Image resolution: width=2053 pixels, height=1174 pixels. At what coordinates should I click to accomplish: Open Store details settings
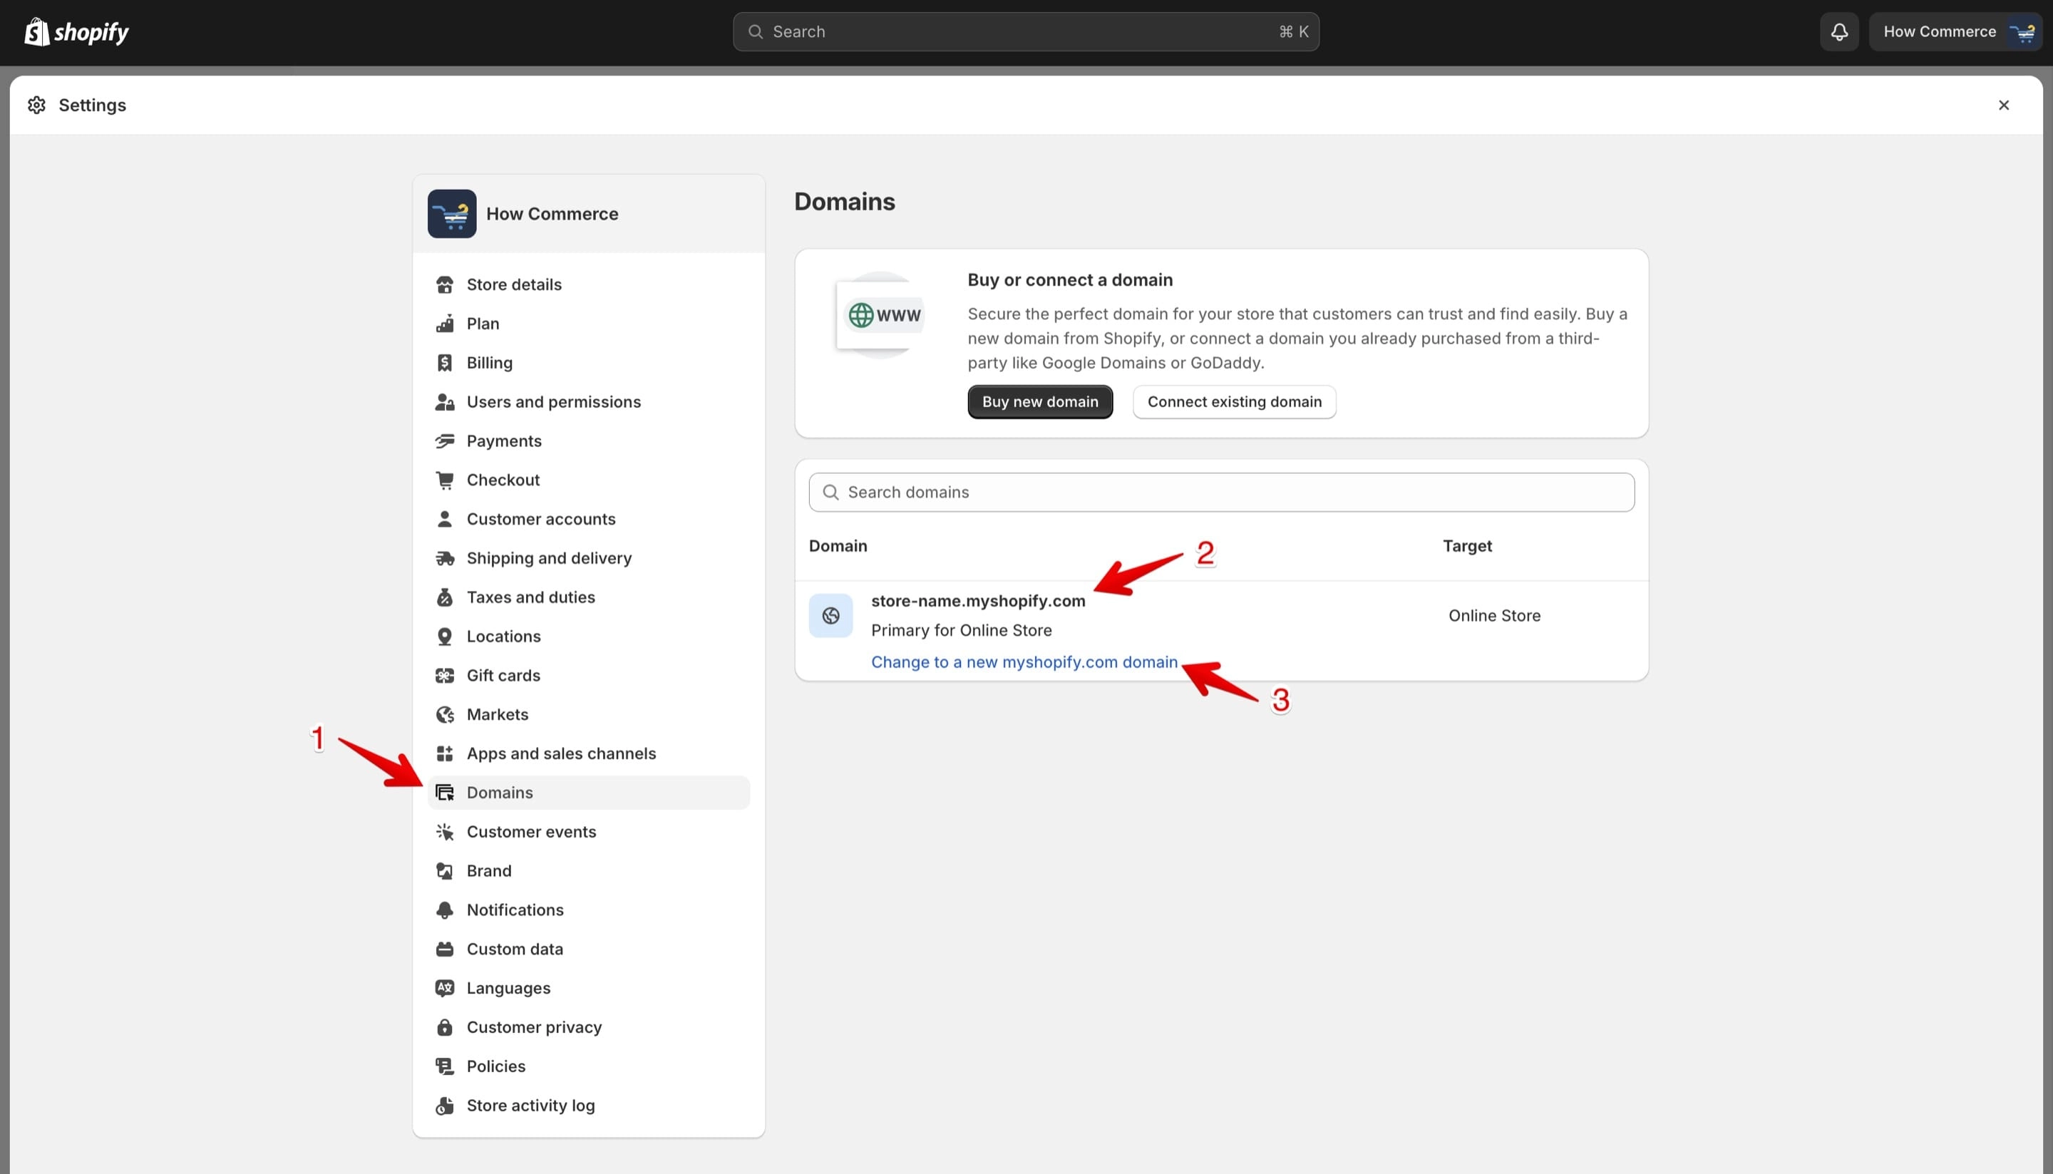589,284
